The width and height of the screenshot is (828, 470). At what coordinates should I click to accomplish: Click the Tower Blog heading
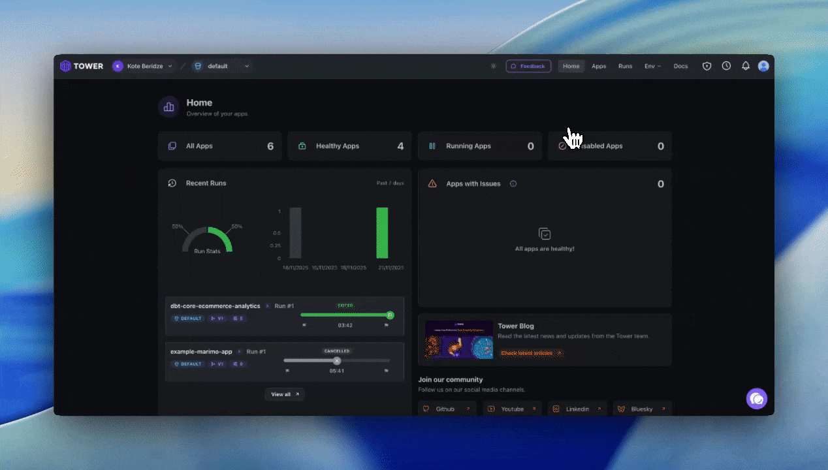(516, 326)
